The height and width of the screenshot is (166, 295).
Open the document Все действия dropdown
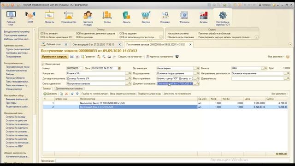[x=276, y=57]
